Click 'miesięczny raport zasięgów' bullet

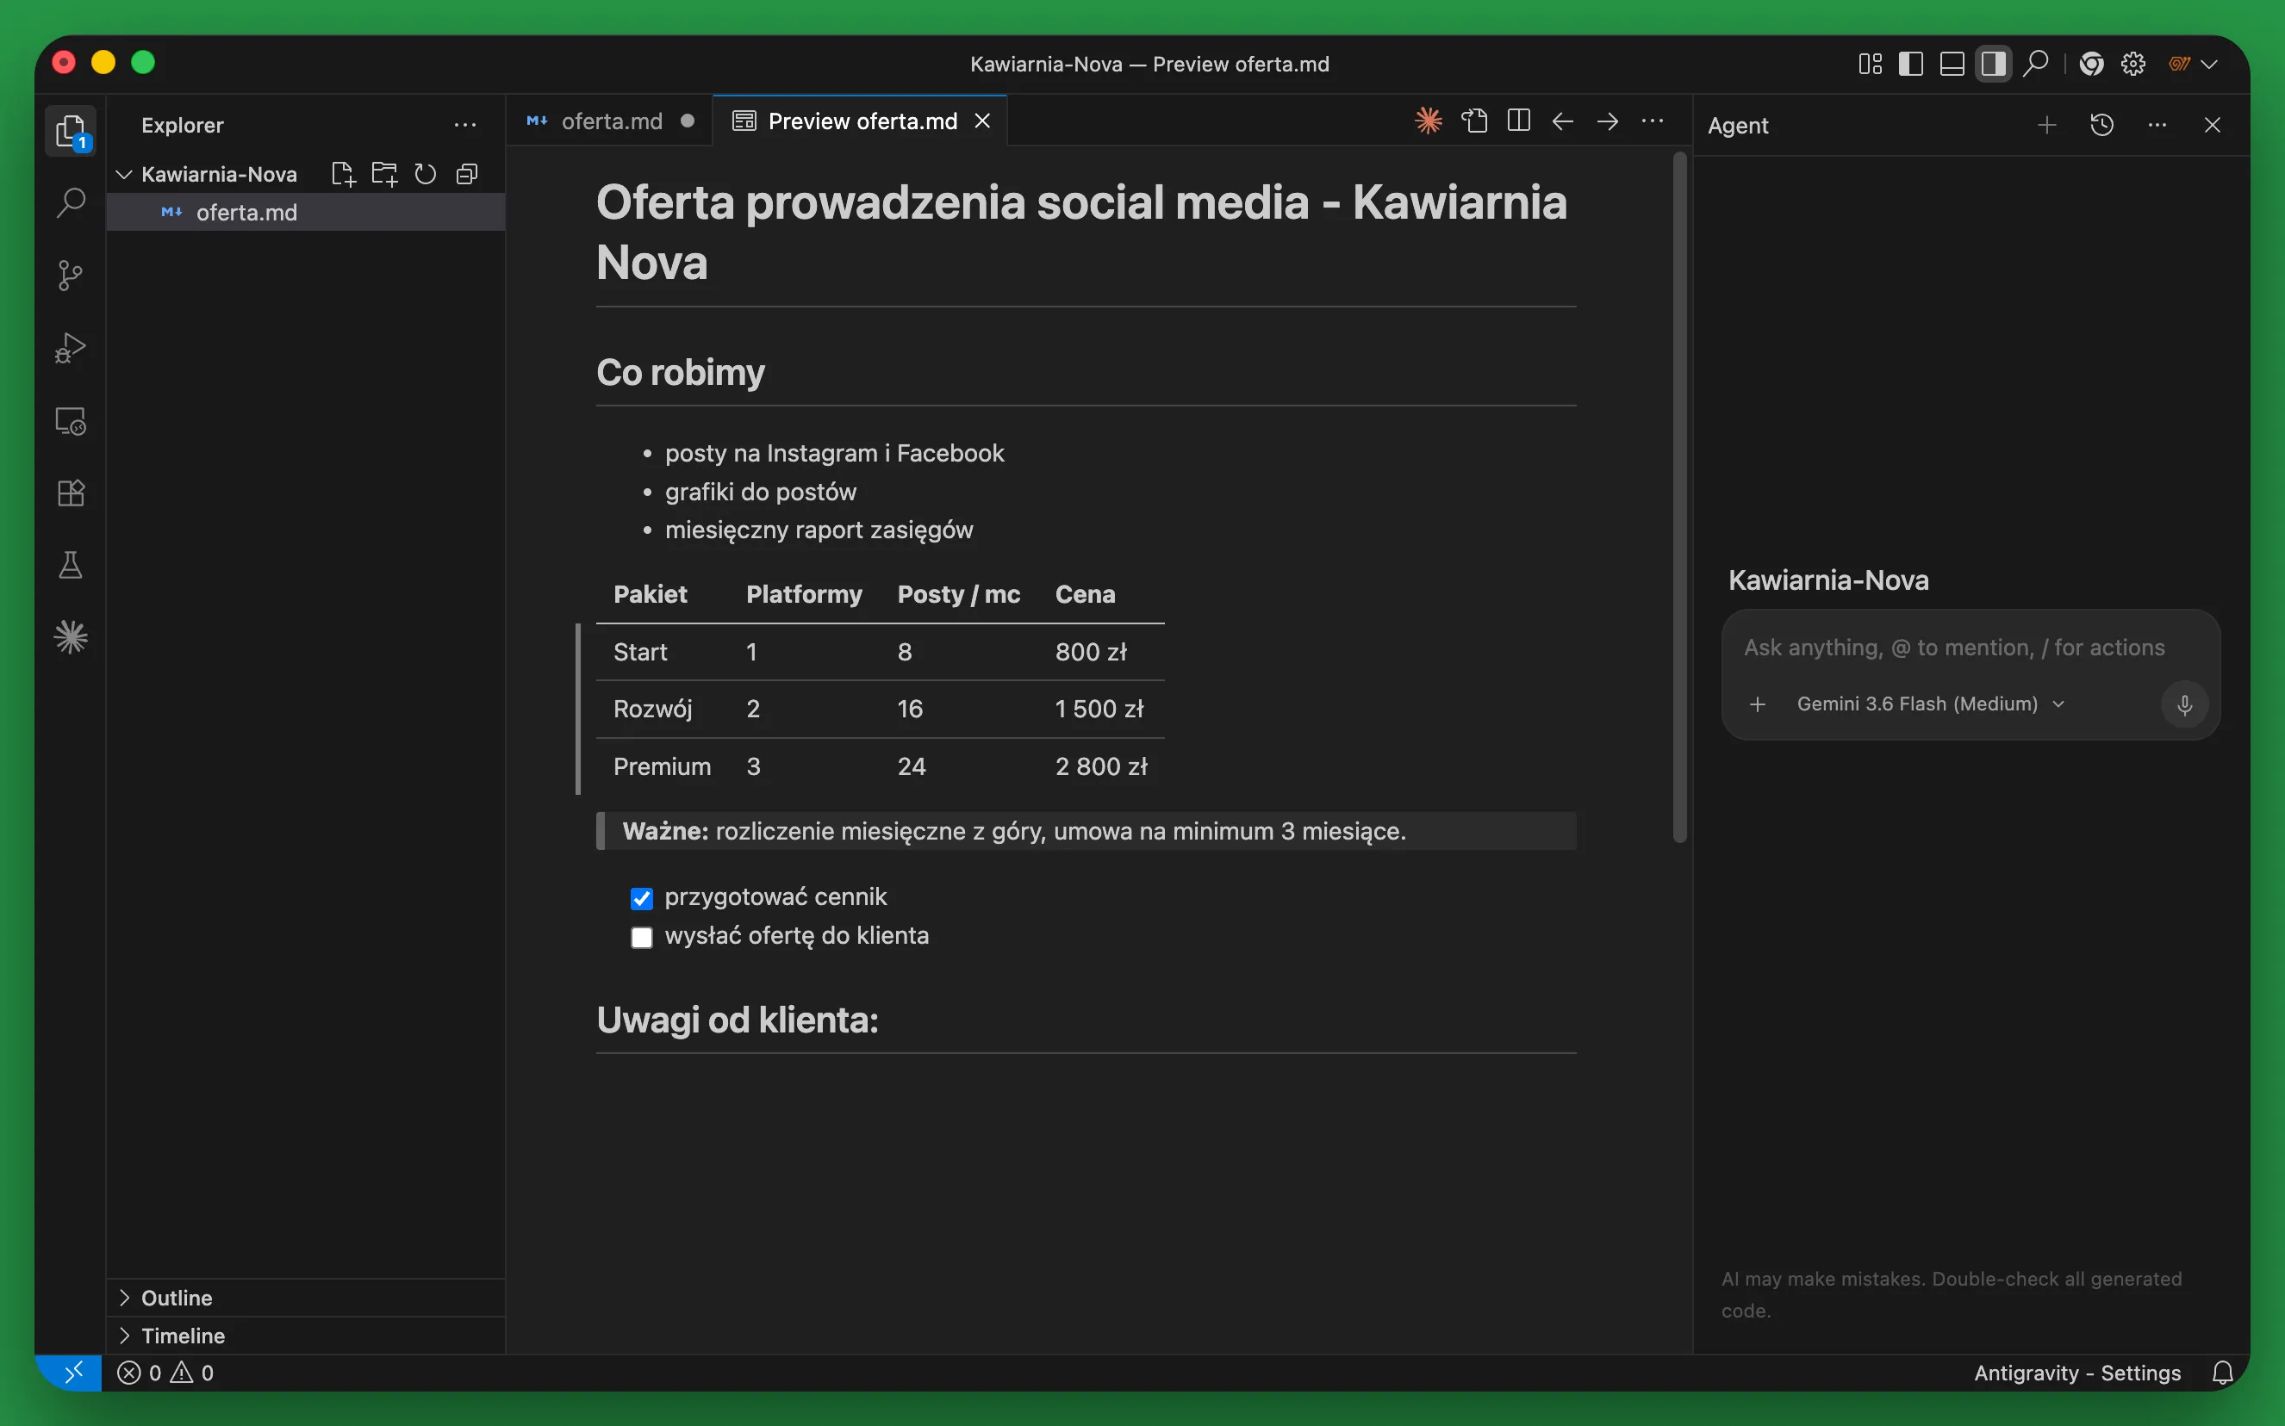click(819, 530)
